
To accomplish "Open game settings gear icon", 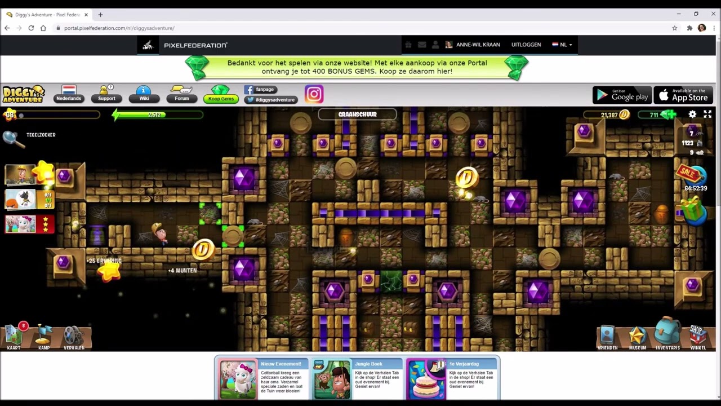I will click(x=692, y=114).
